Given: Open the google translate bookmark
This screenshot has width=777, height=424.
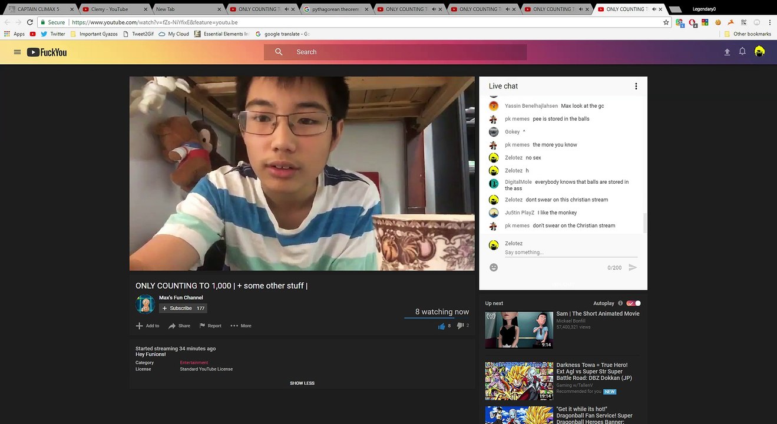Looking at the screenshot, I should [x=282, y=34].
